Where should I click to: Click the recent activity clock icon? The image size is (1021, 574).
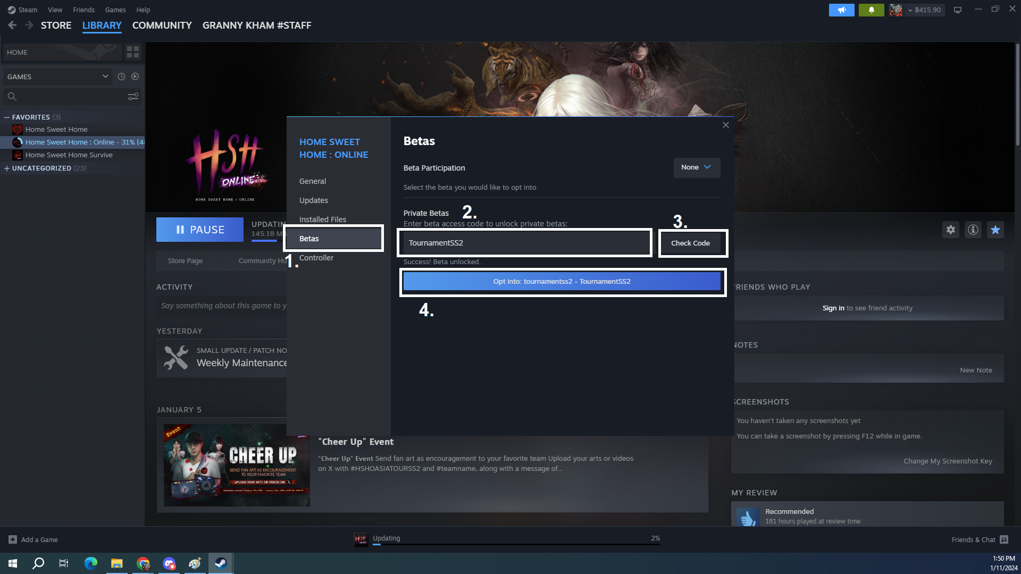click(x=121, y=77)
